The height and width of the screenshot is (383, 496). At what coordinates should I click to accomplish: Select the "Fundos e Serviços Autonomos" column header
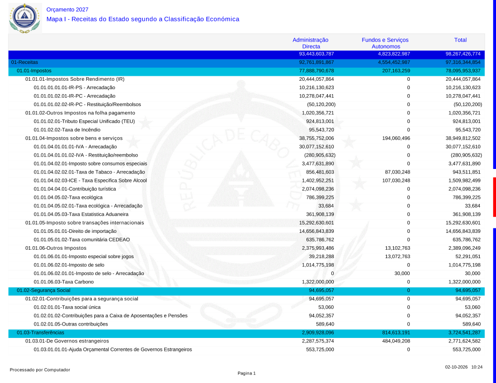385,43
